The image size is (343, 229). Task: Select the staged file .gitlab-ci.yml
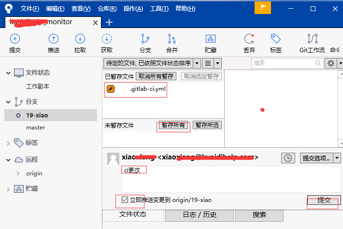pyautogui.click(x=148, y=89)
